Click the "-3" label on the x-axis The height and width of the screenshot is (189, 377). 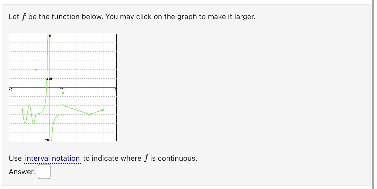pyautogui.click(x=10, y=89)
